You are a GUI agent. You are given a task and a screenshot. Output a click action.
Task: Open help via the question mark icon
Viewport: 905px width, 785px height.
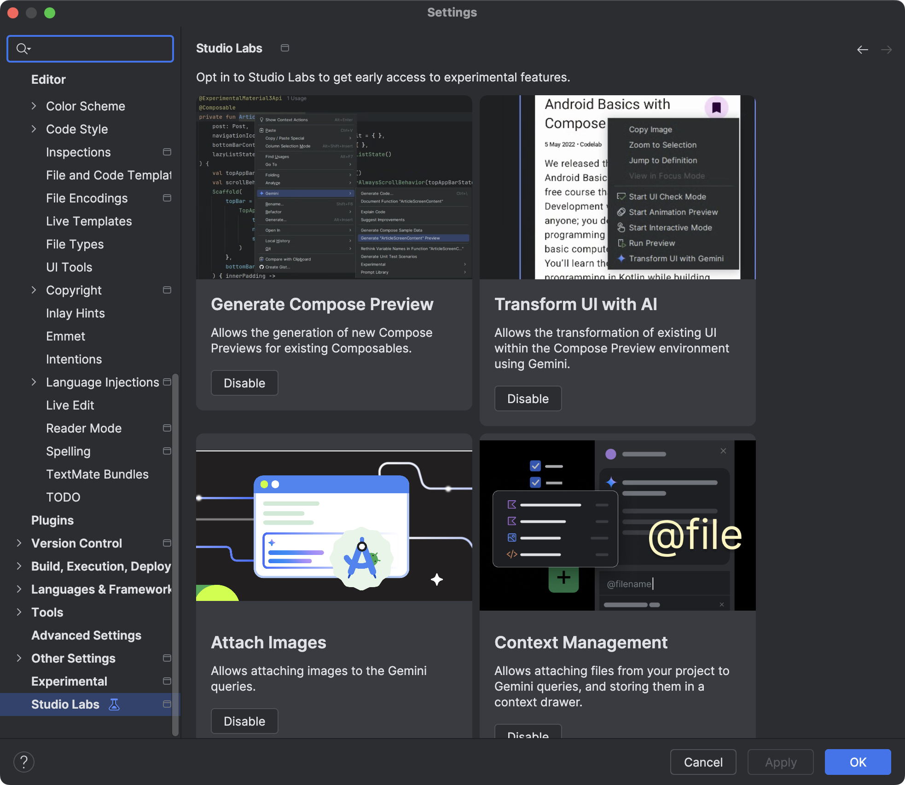click(x=24, y=762)
